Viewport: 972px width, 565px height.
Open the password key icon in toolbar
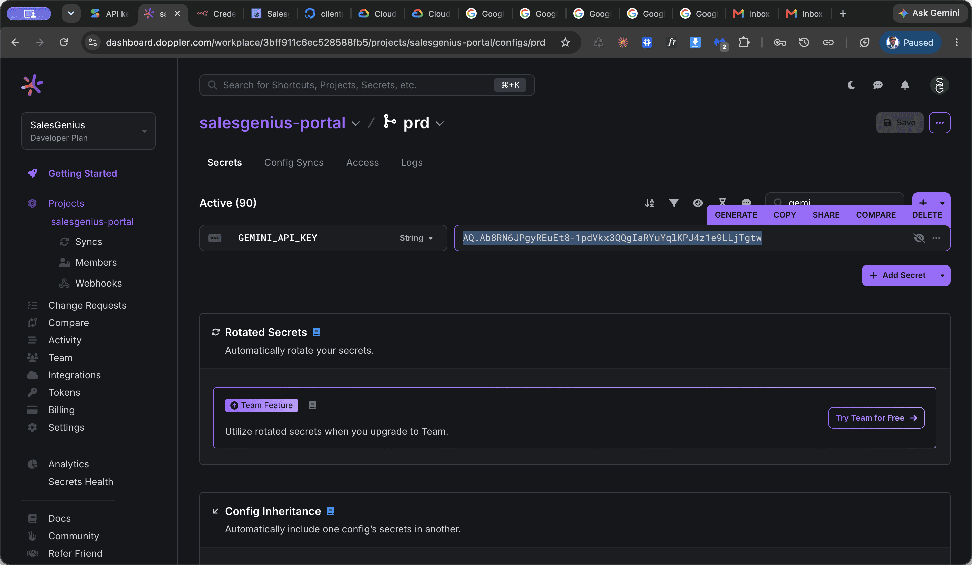pyautogui.click(x=780, y=42)
